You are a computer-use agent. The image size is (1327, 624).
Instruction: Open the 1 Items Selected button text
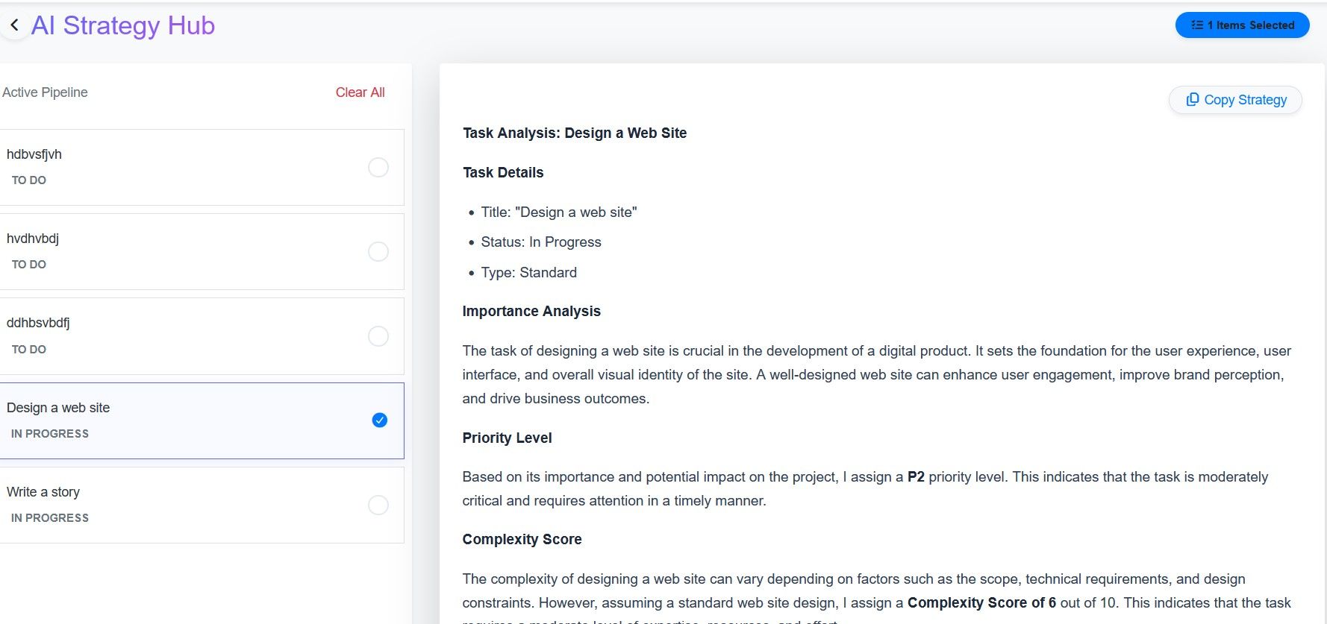[x=1251, y=25]
